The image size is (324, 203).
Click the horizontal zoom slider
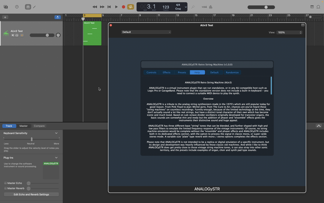pos(315,17)
